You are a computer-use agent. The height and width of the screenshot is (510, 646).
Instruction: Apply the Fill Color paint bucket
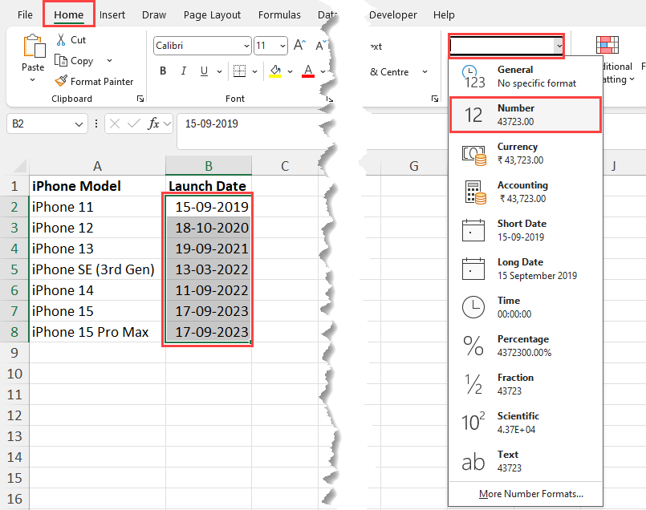pos(275,71)
